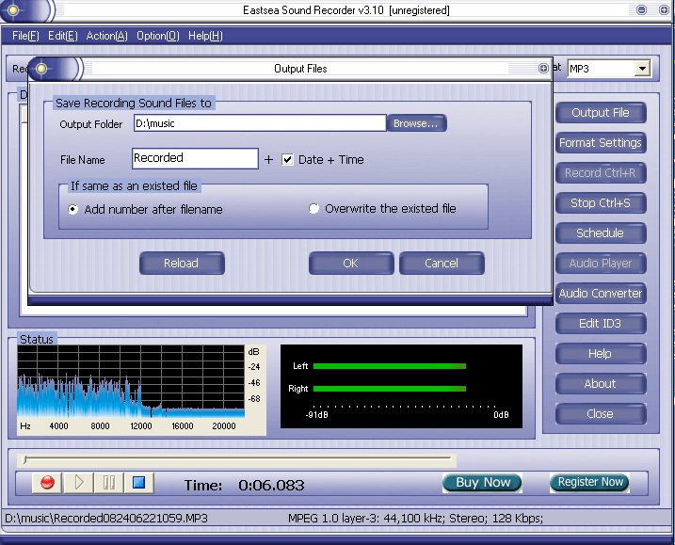Viewport: 675px width, 545px height.
Task: Click the main window's title-bar orb icon
Action: point(13,10)
